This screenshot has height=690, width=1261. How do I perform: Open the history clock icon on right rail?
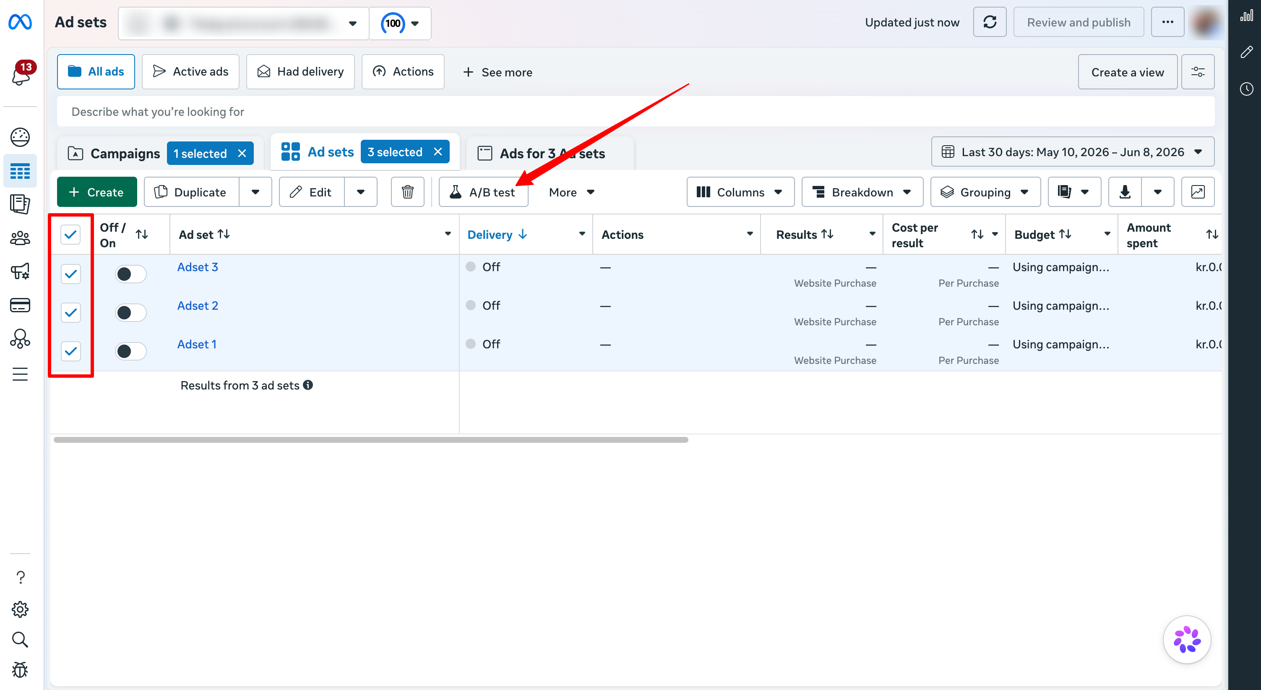[x=1247, y=89]
